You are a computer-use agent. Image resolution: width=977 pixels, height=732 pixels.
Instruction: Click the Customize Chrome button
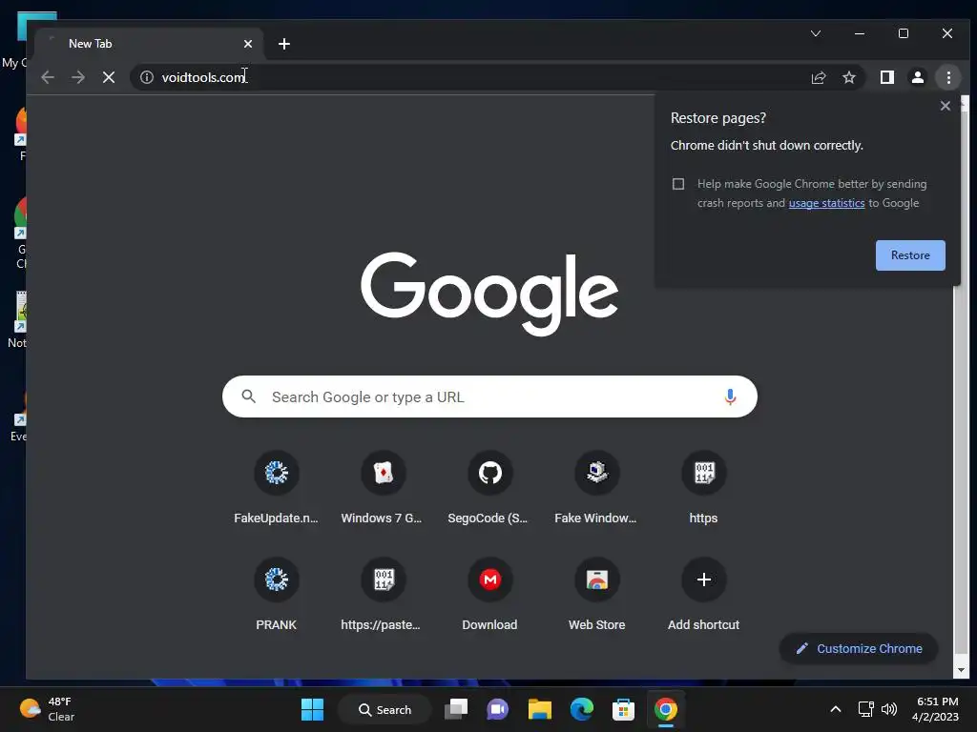858,648
